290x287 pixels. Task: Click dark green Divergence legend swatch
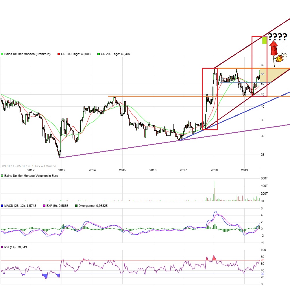coord(76,206)
